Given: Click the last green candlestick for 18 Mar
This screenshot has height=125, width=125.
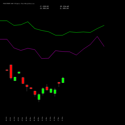Looking at the screenshot, I should pyautogui.click(x=63, y=80).
